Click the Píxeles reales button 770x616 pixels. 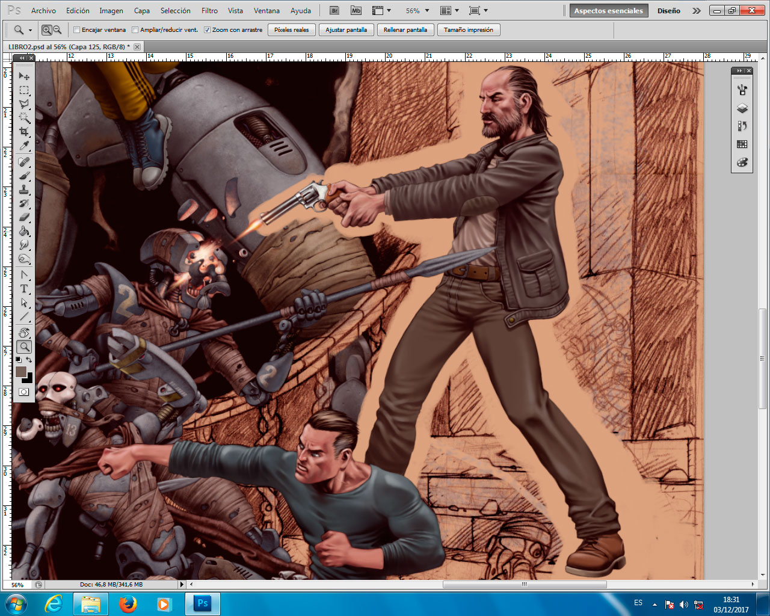coord(292,29)
